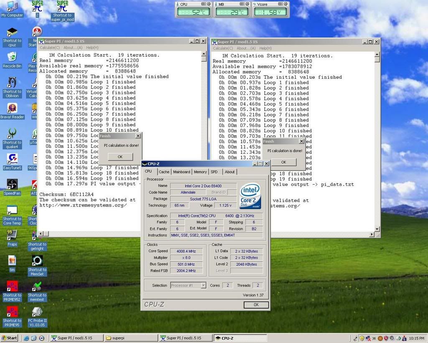Open the SPD tab in CPU-Z
This screenshot has width=428, height=343.
coord(214,172)
